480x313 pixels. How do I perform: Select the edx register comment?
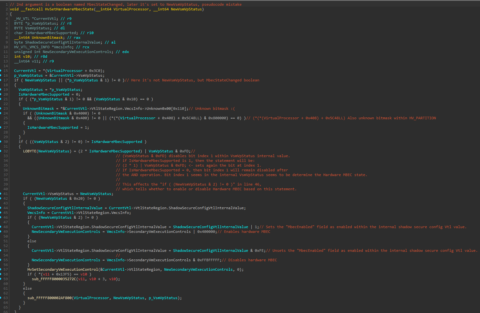tap(122, 52)
